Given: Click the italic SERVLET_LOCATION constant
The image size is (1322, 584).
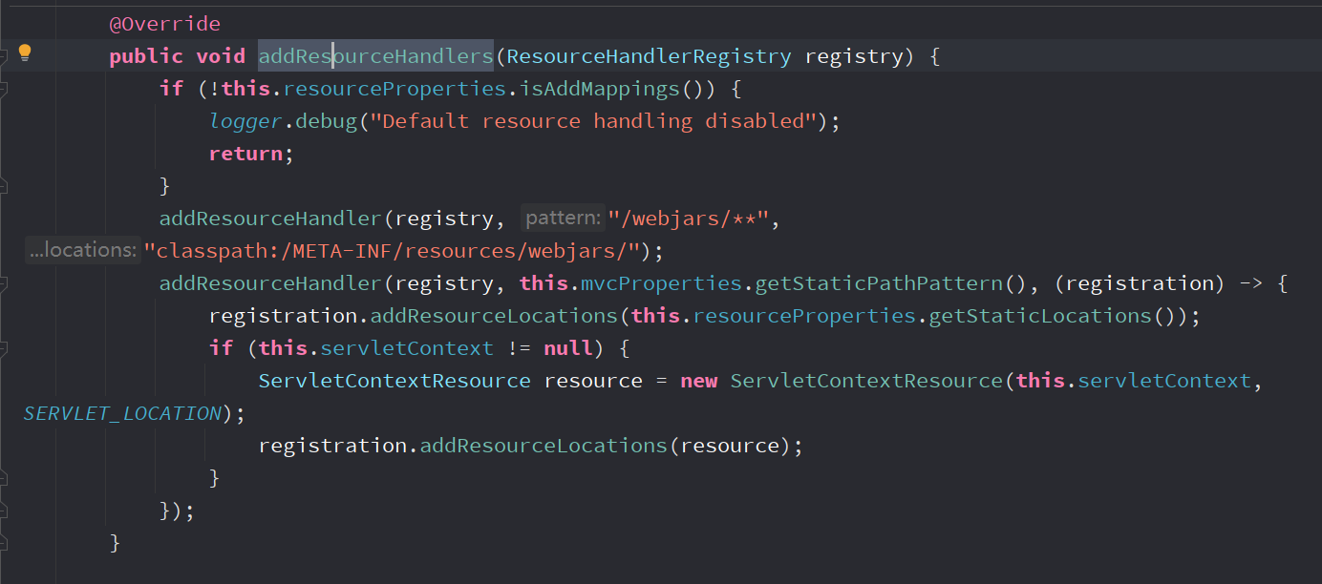Looking at the screenshot, I should click(122, 413).
